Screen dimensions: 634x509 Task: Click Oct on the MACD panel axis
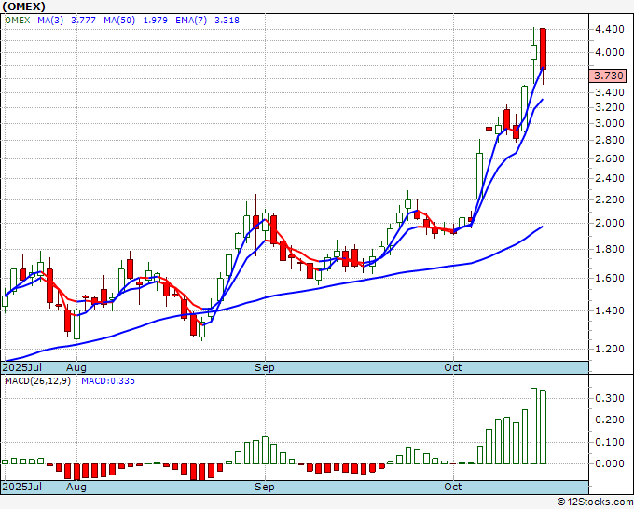[x=453, y=487]
